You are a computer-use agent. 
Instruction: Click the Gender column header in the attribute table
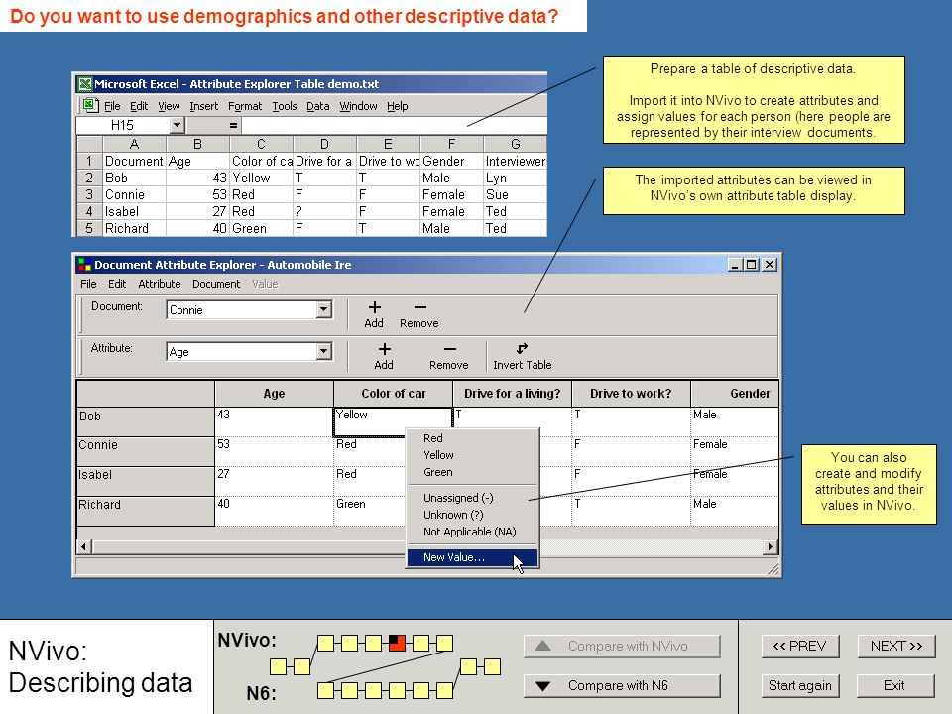[x=735, y=394]
